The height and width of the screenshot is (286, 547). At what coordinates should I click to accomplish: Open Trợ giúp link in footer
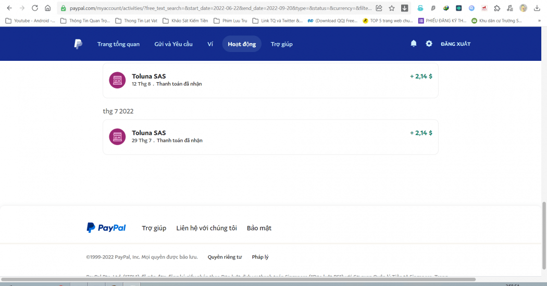[x=154, y=228]
